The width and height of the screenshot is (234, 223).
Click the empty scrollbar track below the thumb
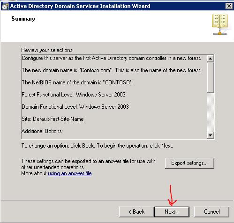click(x=210, y=112)
